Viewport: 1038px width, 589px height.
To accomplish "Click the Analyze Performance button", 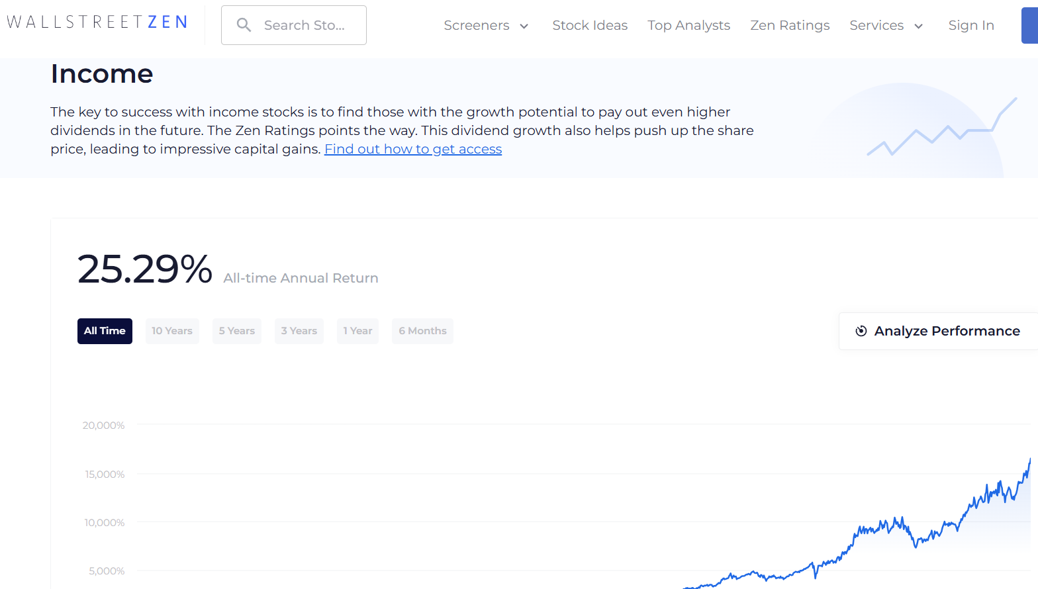I will coord(938,331).
